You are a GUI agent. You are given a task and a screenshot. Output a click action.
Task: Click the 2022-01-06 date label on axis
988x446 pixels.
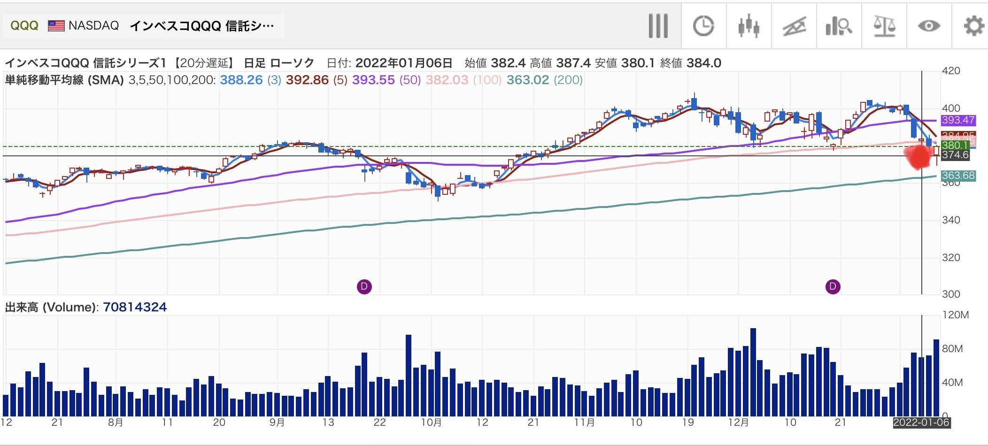click(x=921, y=423)
